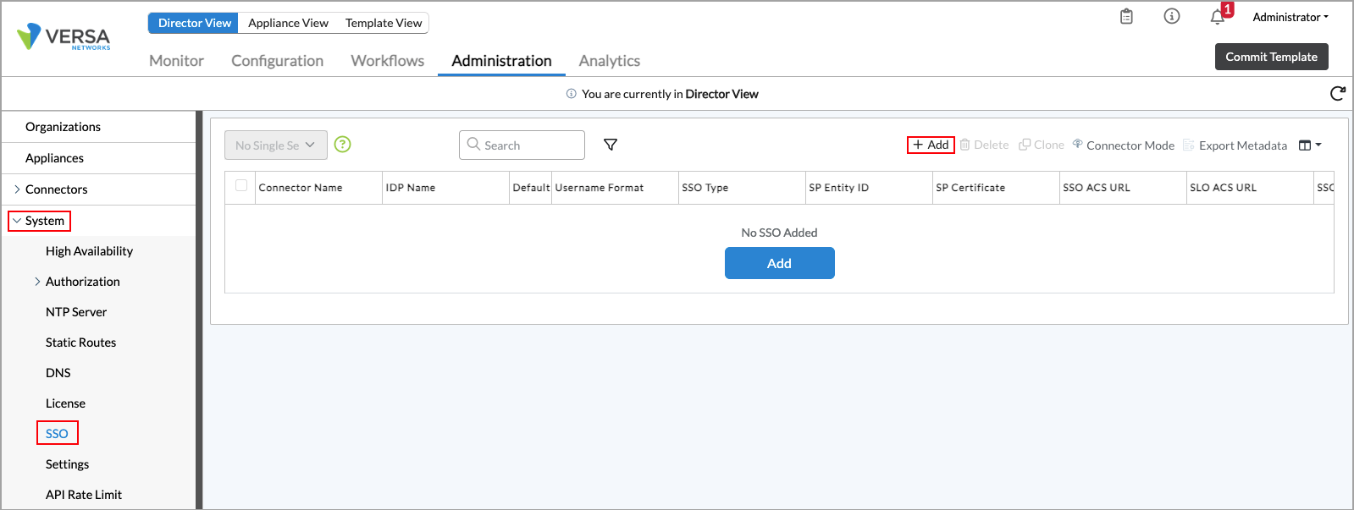Select DNS in sidebar
The width and height of the screenshot is (1354, 510).
tap(58, 373)
